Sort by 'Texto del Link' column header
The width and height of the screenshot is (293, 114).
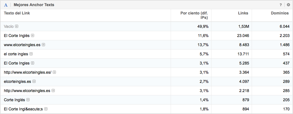[17, 13]
